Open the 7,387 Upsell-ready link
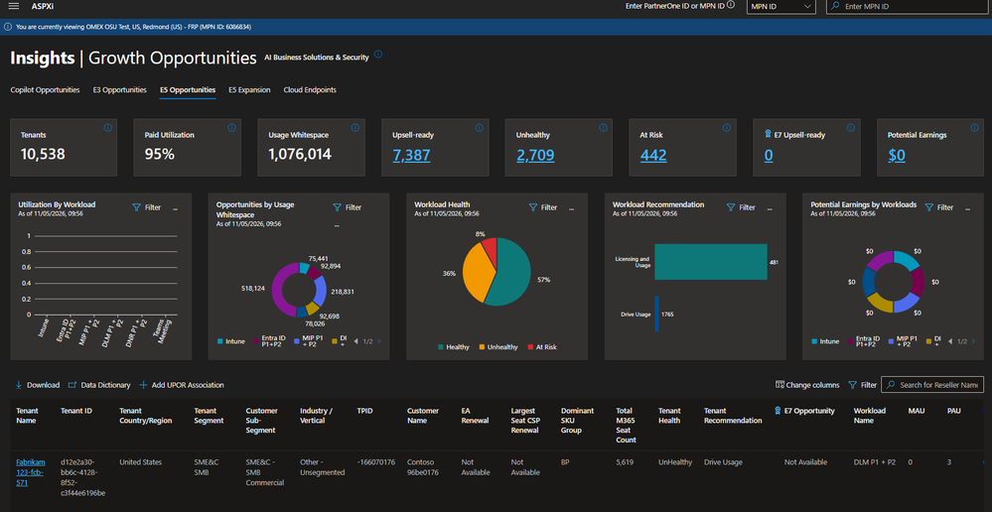 pos(411,155)
